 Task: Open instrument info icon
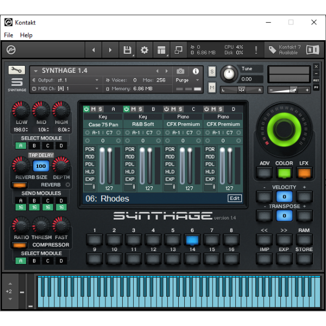pyautogui.click(x=196, y=71)
